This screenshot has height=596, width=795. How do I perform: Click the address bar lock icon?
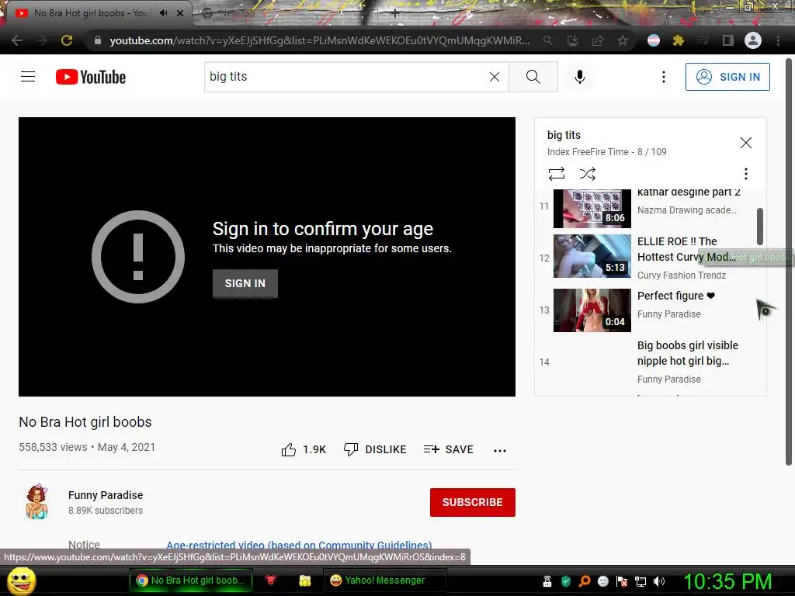pyautogui.click(x=97, y=40)
